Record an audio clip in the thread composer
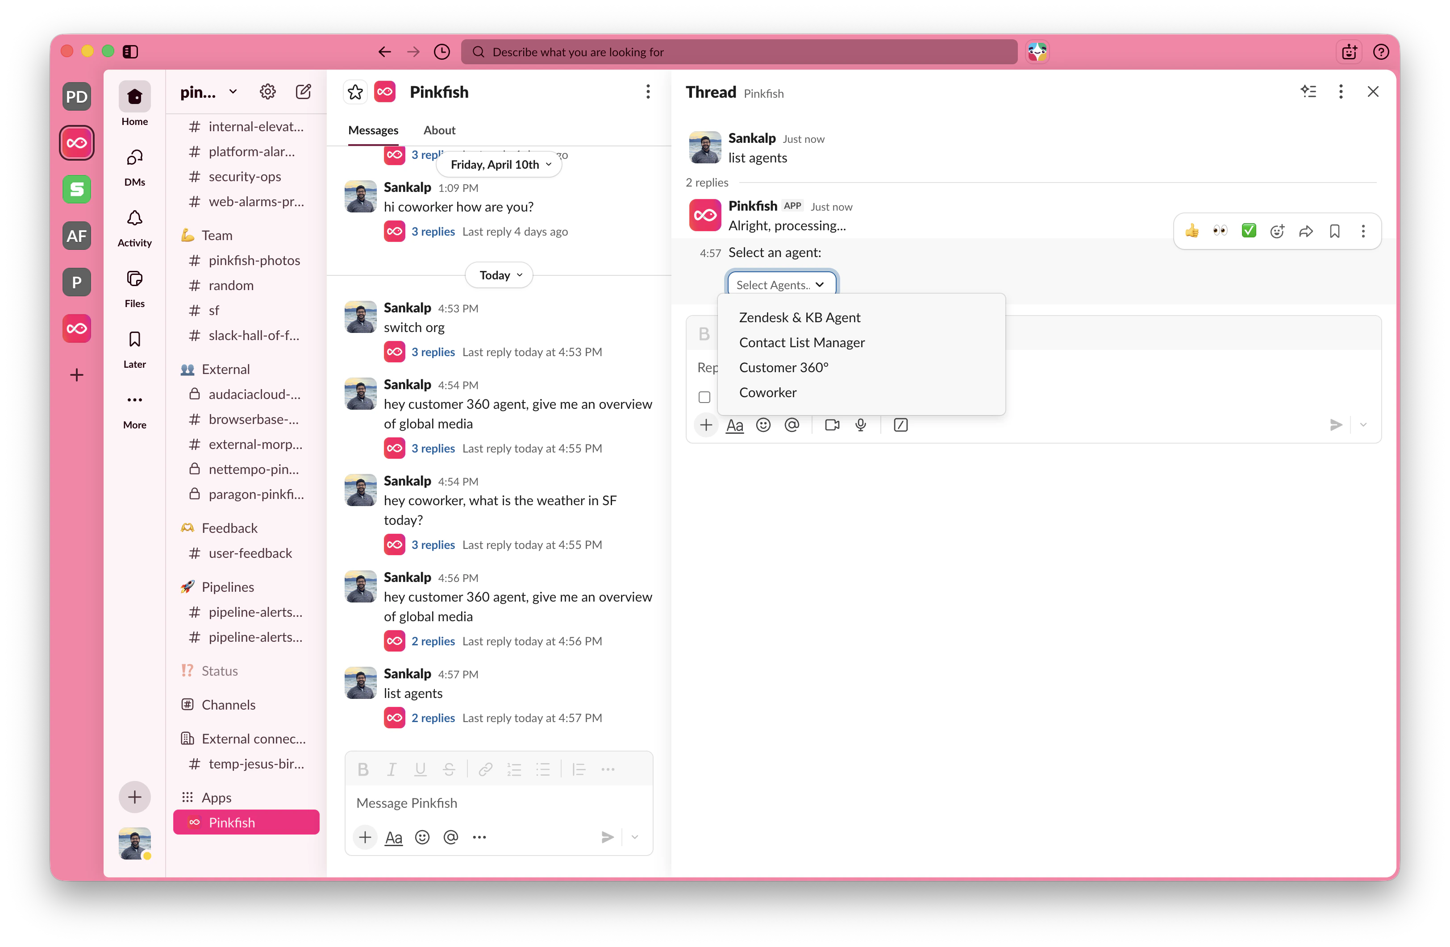Screen dimensions: 1450x947 (861, 424)
